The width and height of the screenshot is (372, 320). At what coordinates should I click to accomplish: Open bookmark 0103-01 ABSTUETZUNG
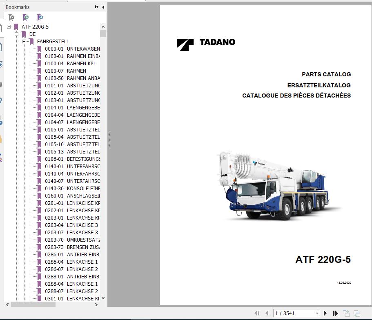(72, 100)
